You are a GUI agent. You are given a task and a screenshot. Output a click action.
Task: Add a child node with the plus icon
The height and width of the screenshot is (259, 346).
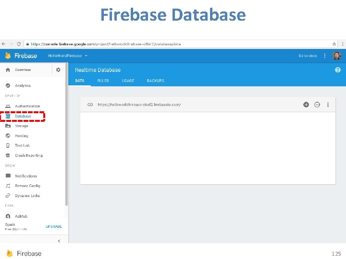[x=306, y=105]
